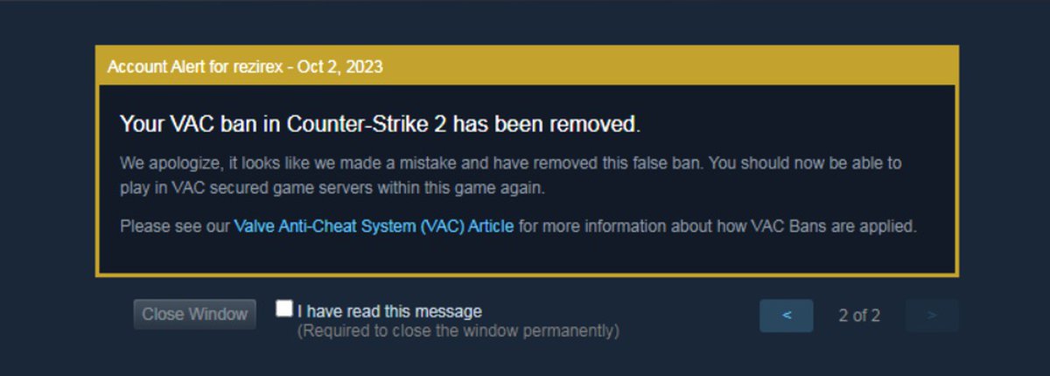Tick the "I have read this message" checkbox

tap(283, 309)
